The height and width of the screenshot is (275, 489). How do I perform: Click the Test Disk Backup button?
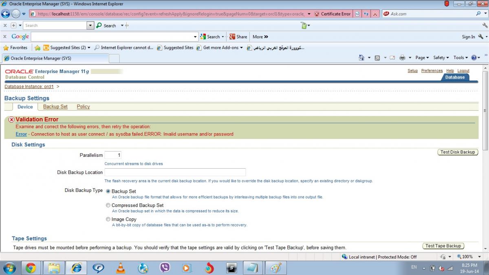458,152
